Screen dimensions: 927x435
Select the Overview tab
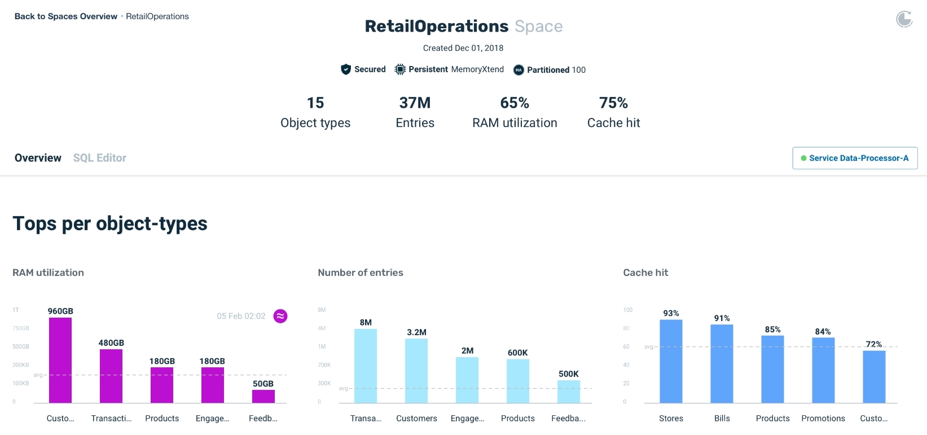coord(38,158)
